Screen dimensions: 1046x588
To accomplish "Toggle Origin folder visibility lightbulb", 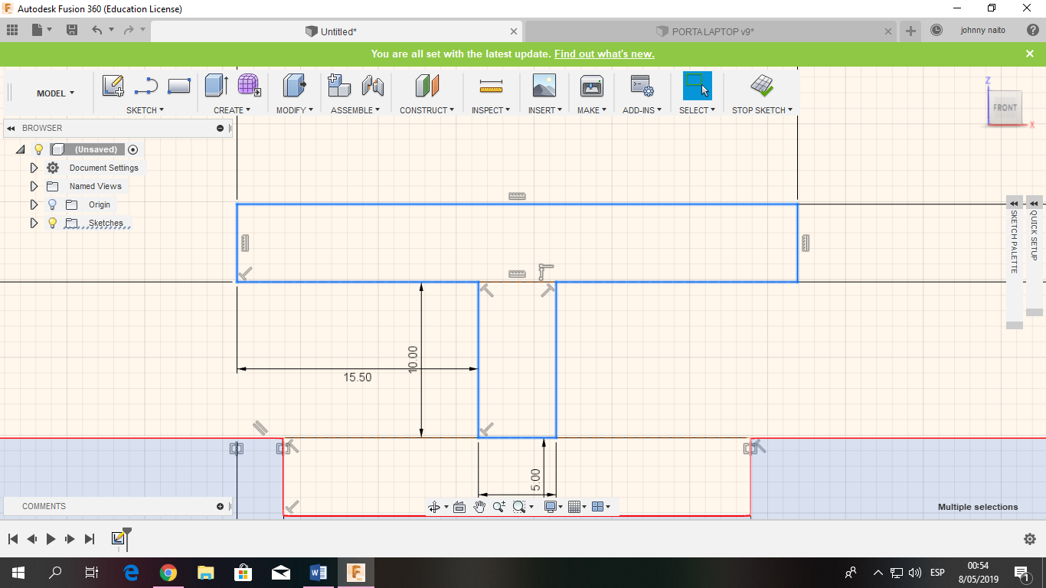I will (52, 204).
